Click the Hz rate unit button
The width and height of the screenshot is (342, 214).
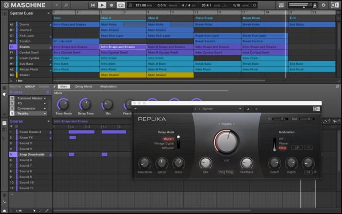pos(308,172)
